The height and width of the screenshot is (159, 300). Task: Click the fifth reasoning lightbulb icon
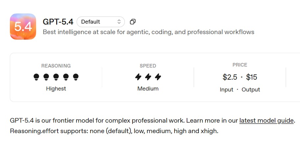pyautogui.click(x=76, y=77)
